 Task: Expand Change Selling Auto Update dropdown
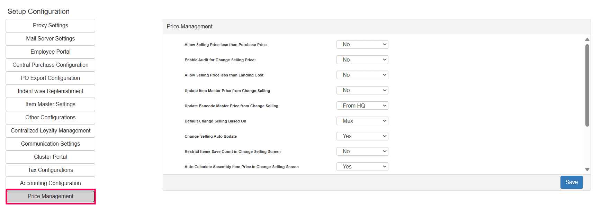click(362, 136)
